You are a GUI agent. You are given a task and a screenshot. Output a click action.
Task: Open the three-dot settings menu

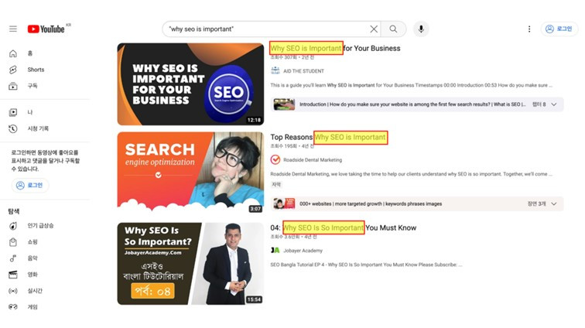[x=529, y=29]
